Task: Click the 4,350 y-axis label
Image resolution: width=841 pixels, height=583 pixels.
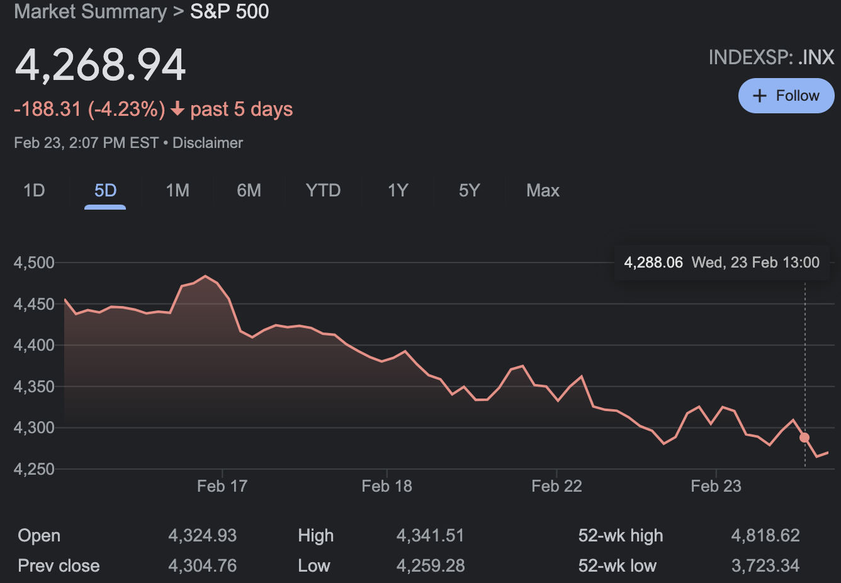Action: pos(35,387)
